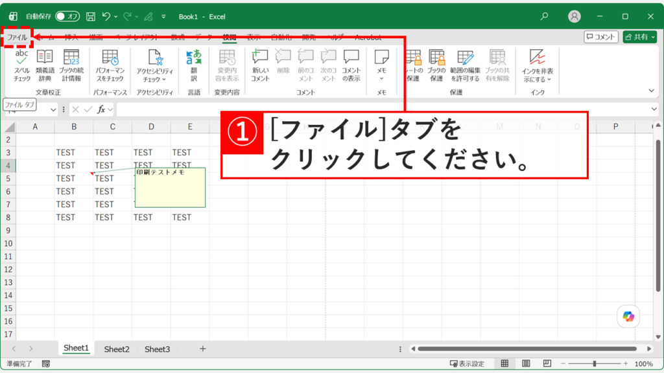Open the 校閲 ribbon tab
Image resolution: width=664 pixels, height=373 pixels.
pyautogui.click(x=230, y=37)
